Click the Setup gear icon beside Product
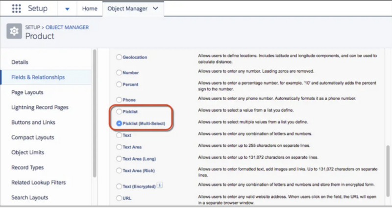Viewport: 392px width, 208px height. pos(14,32)
